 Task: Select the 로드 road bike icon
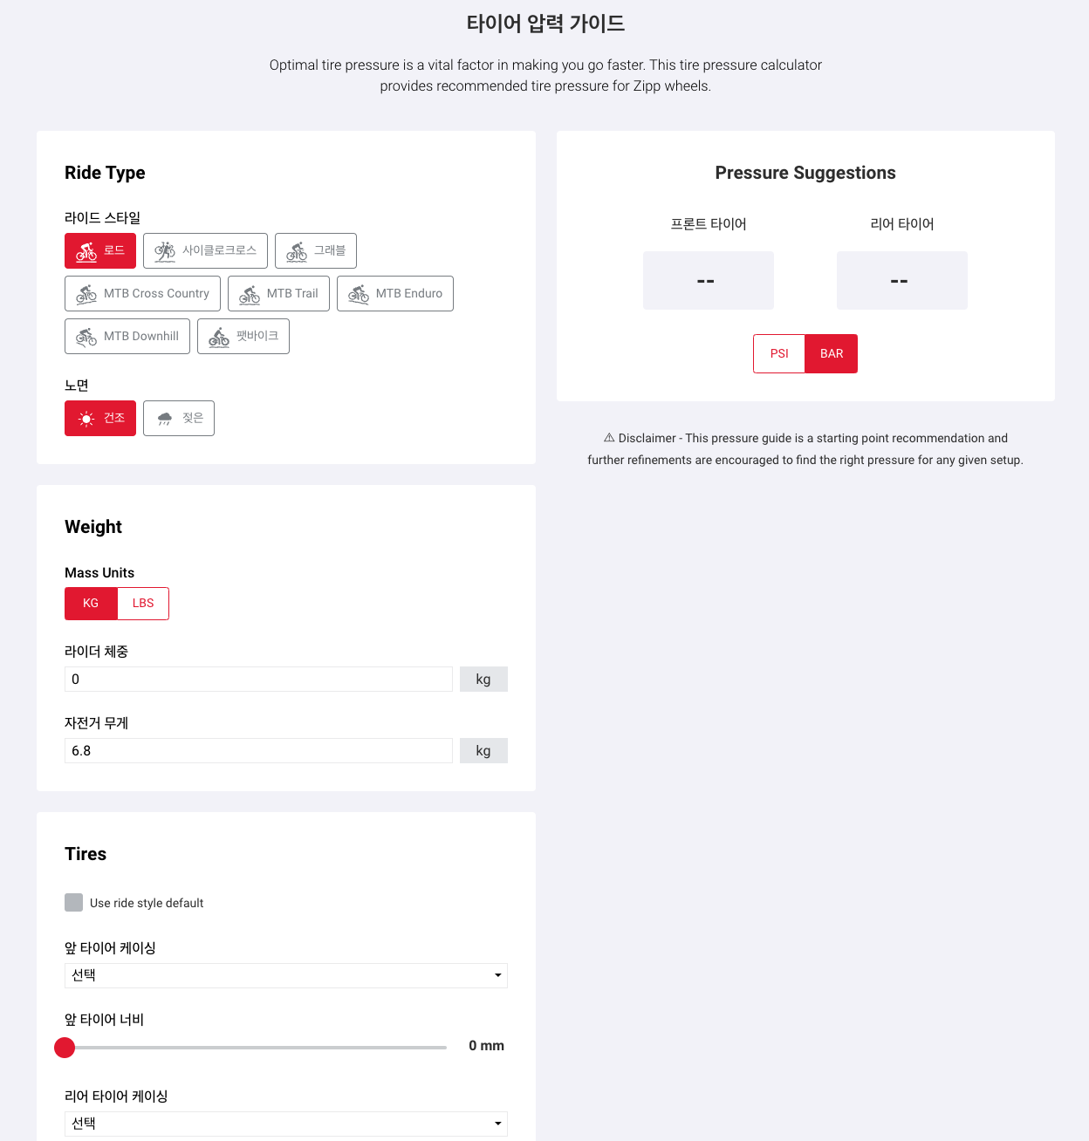86,251
